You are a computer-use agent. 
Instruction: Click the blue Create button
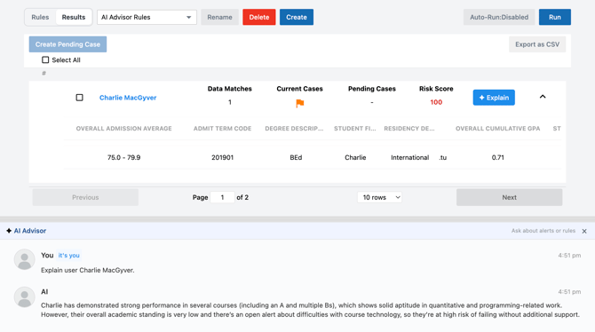pyautogui.click(x=297, y=17)
